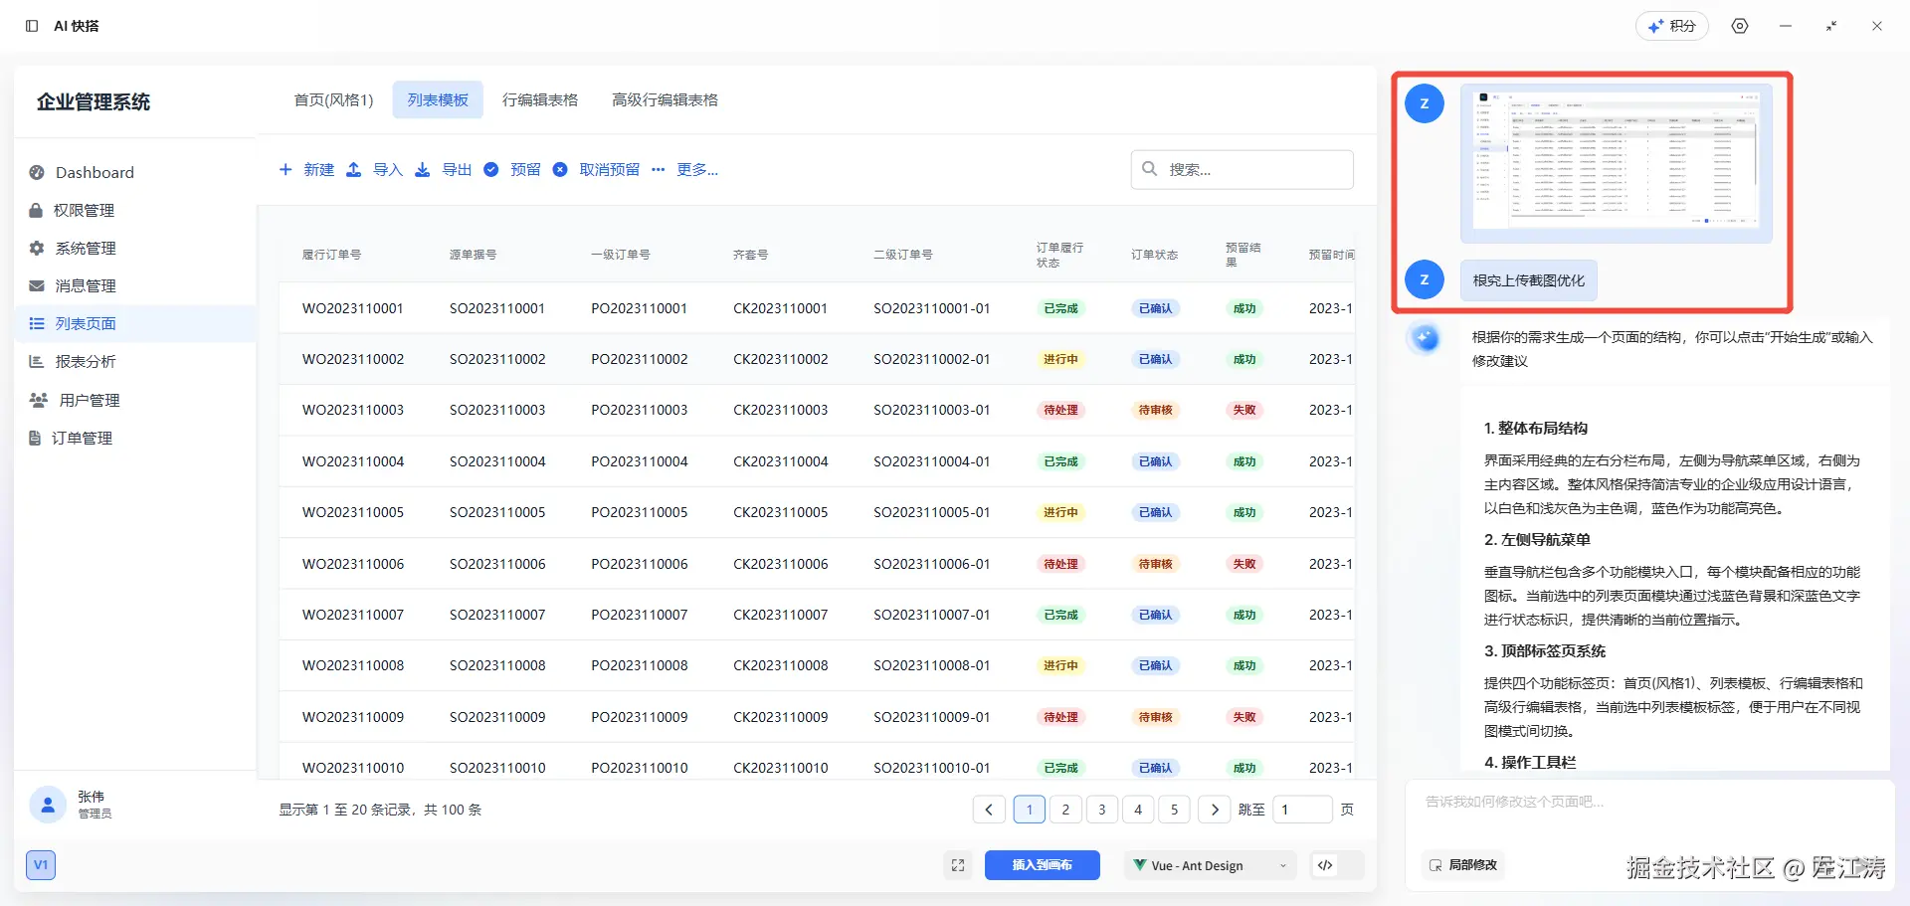Open the document icon for 订单管理

click(35, 438)
